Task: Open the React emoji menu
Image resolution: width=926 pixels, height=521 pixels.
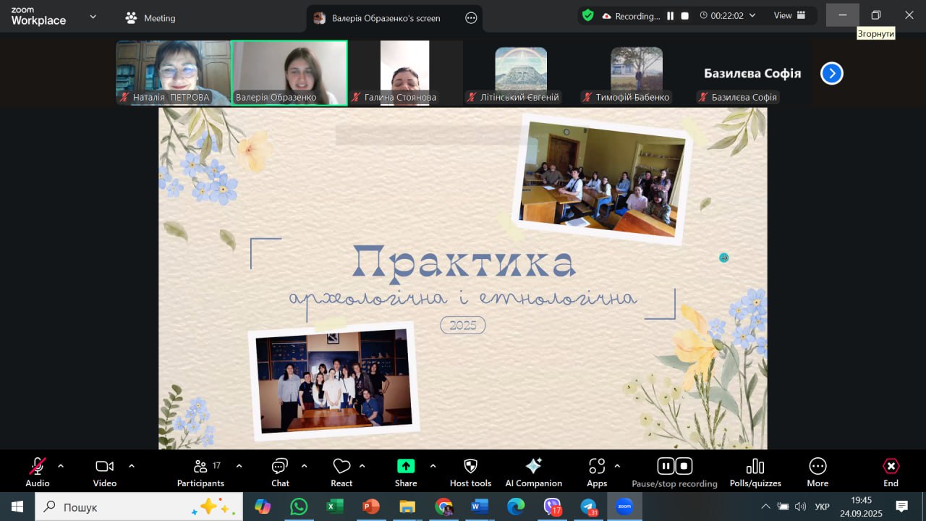Action: pos(341,472)
